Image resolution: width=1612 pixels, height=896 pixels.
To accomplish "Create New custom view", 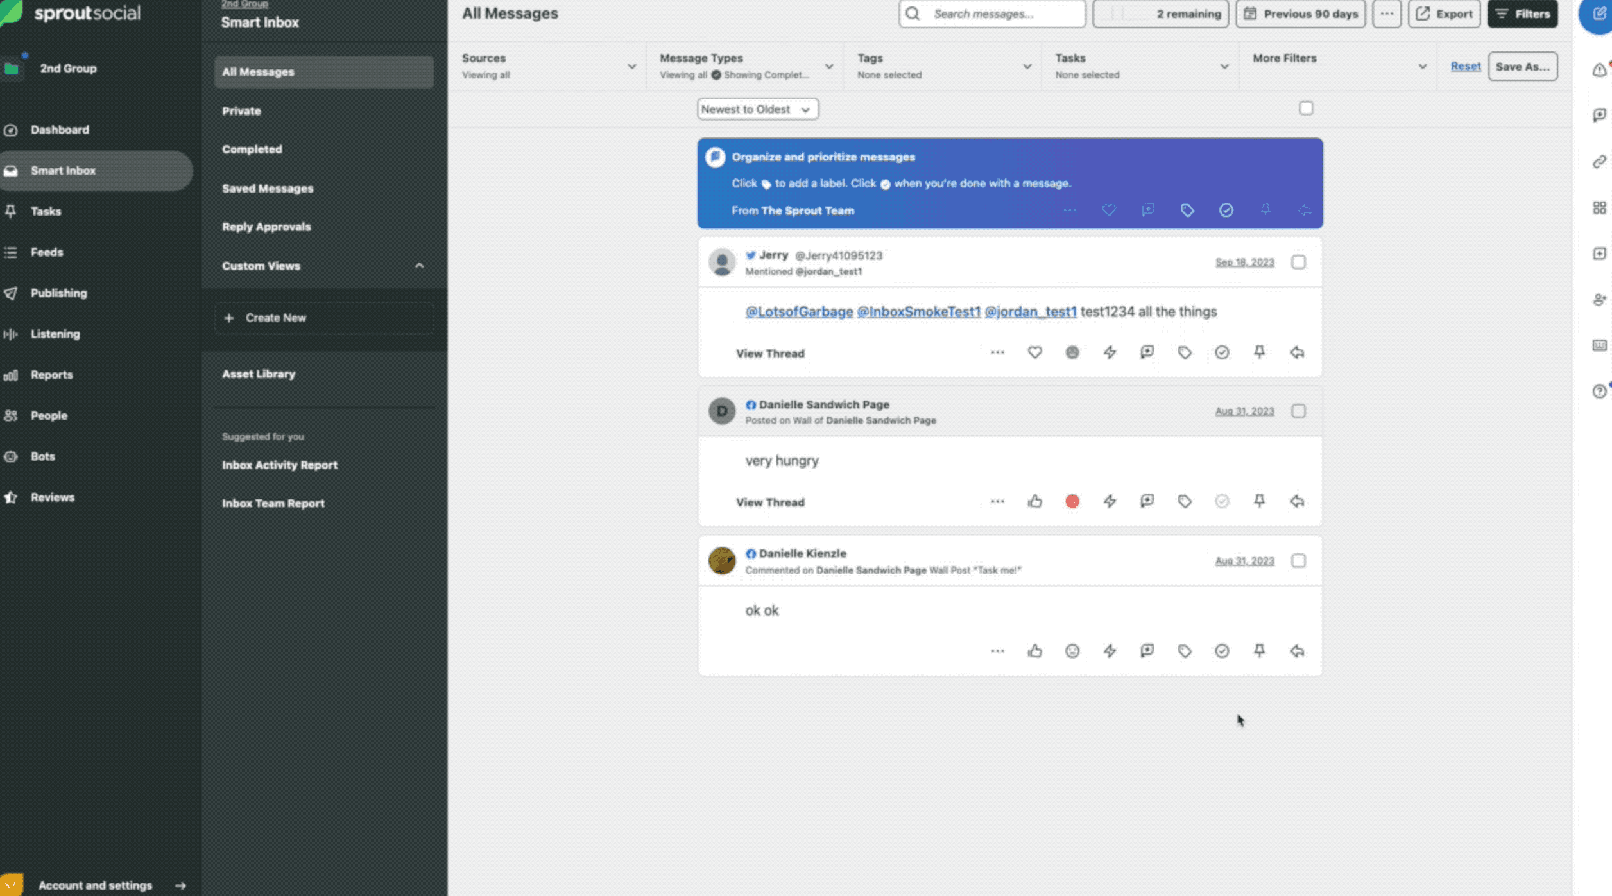I will 324,318.
